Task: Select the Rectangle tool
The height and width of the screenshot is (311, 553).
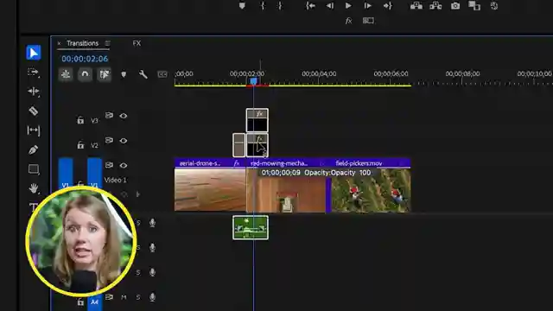Action: coord(33,169)
